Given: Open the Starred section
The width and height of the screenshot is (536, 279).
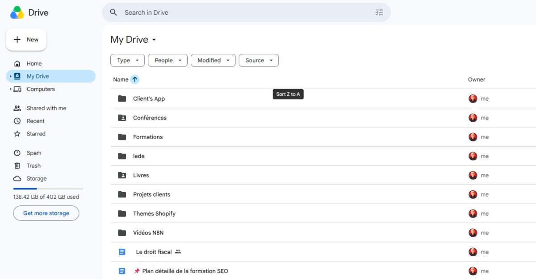Looking at the screenshot, I should pyautogui.click(x=36, y=134).
